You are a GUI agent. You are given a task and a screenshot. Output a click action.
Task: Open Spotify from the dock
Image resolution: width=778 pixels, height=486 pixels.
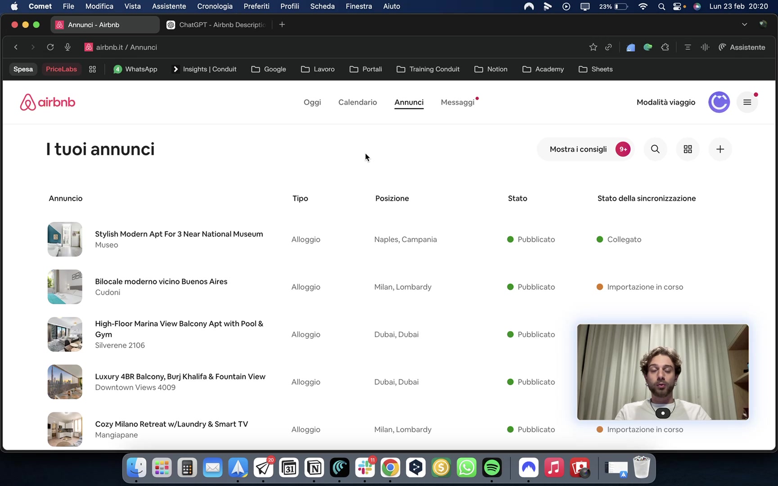(492, 468)
